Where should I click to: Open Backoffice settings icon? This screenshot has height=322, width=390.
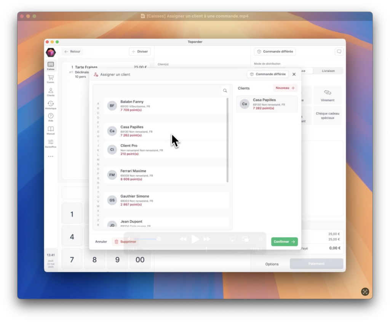pyautogui.click(x=51, y=143)
